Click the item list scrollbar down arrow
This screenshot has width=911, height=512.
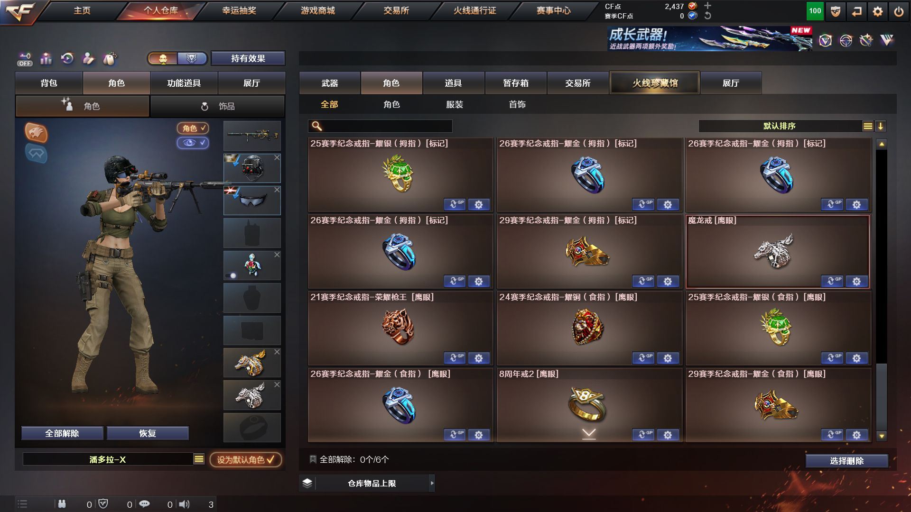click(882, 436)
